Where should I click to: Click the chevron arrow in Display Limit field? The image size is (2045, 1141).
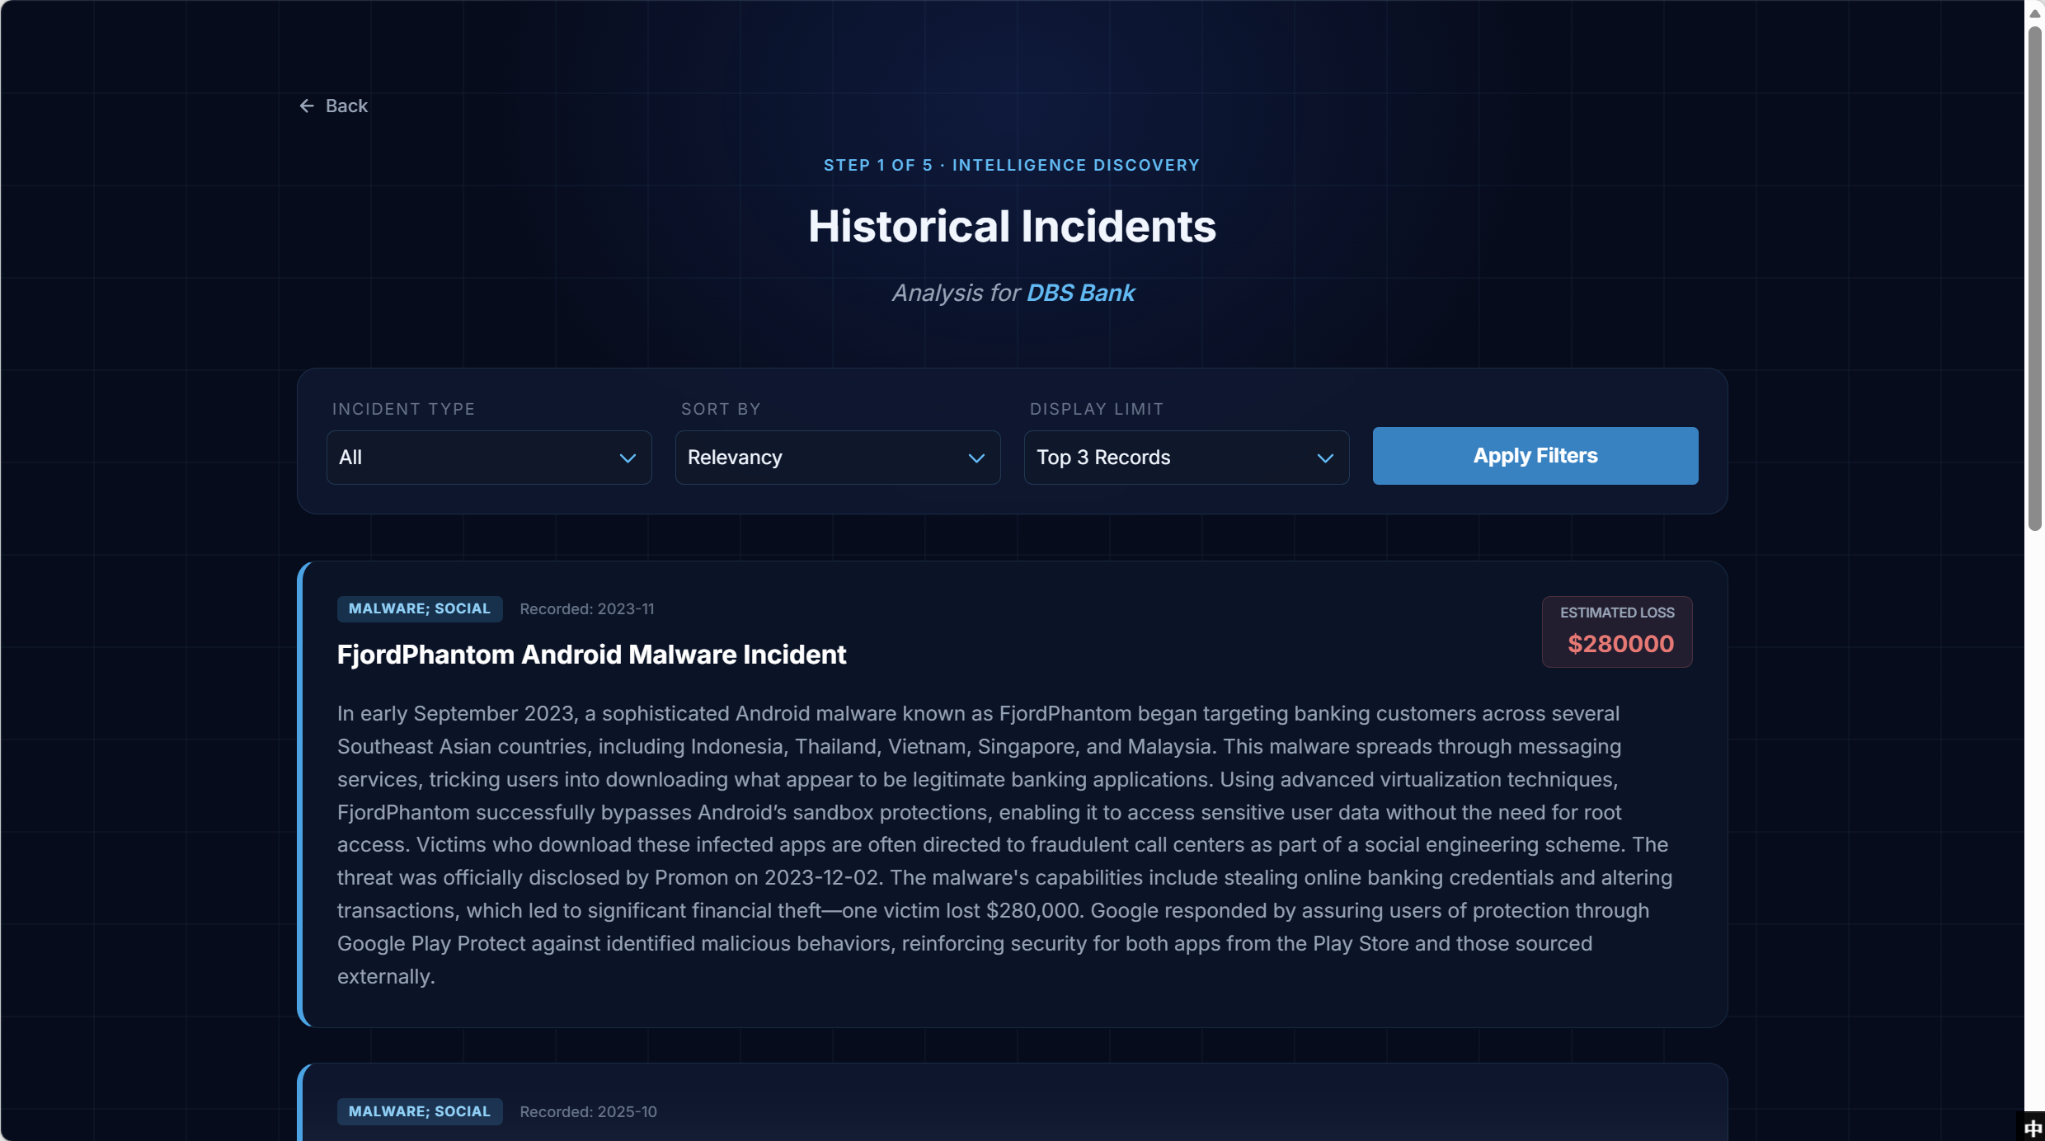pyautogui.click(x=1325, y=458)
